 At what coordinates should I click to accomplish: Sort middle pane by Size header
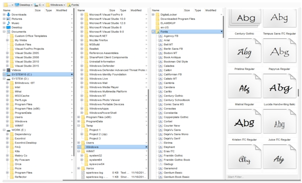coord(112,10)
